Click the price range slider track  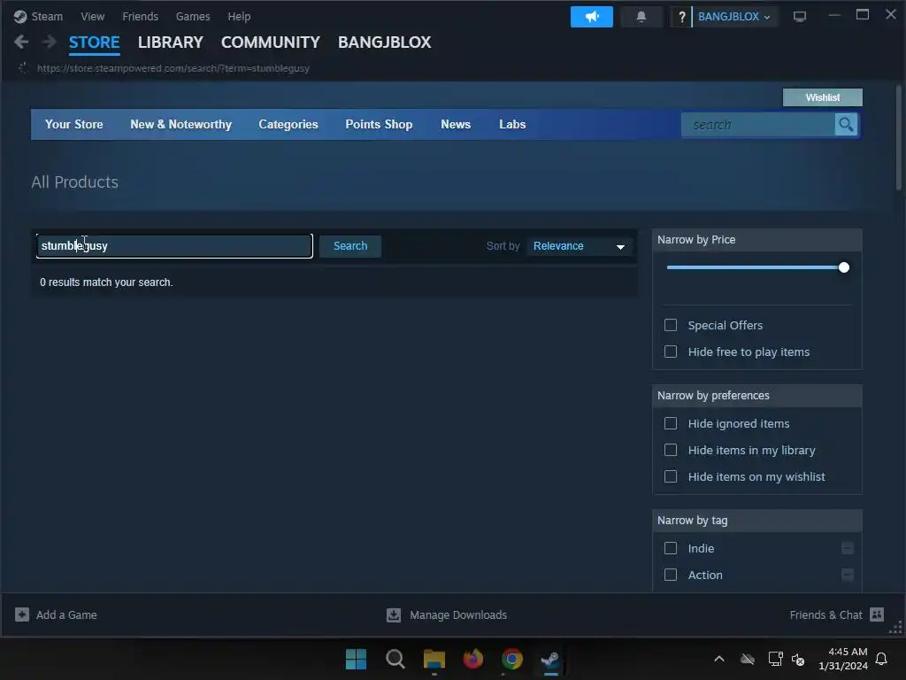click(x=757, y=267)
